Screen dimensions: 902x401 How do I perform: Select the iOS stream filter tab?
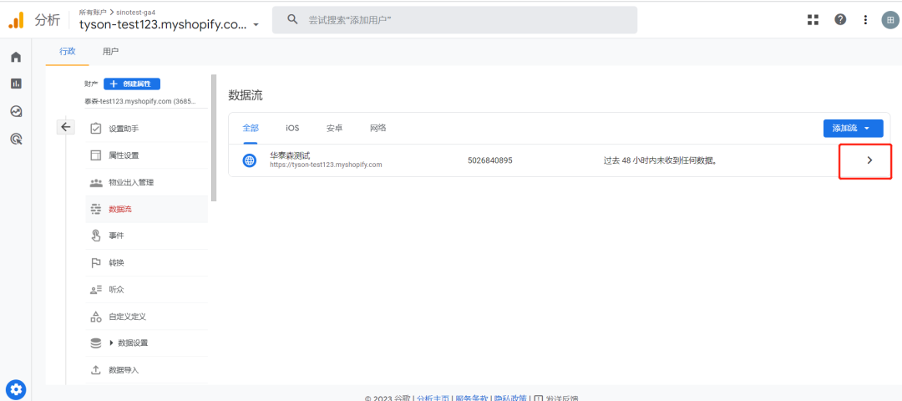pyautogui.click(x=292, y=128)
